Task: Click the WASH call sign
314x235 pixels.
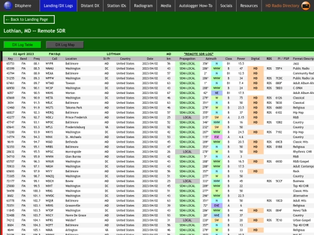Action: coord(49,167)
